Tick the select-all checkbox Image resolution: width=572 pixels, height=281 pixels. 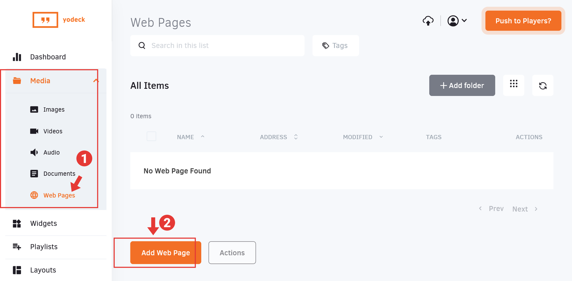(152, 136)
